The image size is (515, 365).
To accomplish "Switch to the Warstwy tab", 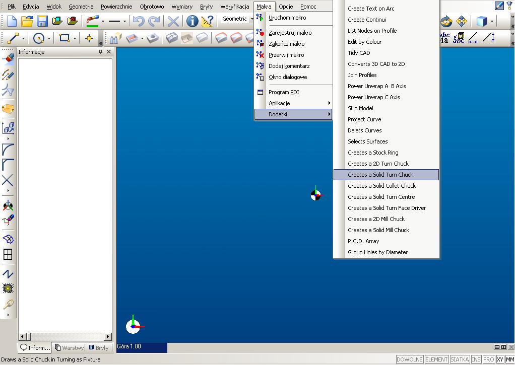I will tap(70, 347).
